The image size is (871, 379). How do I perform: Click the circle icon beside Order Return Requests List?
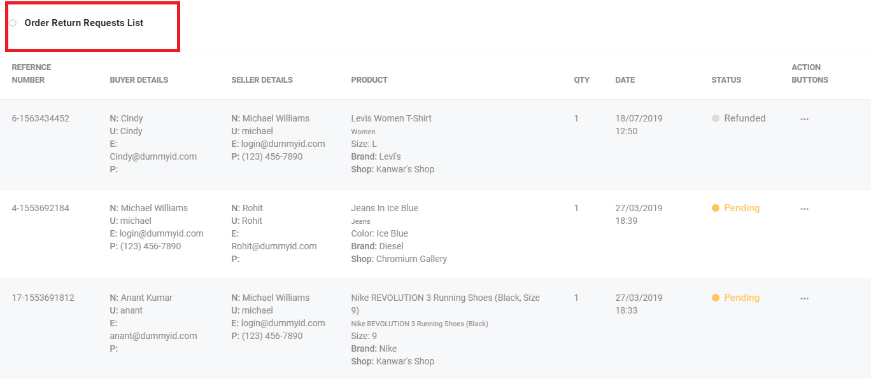click(x=13, y=23)
